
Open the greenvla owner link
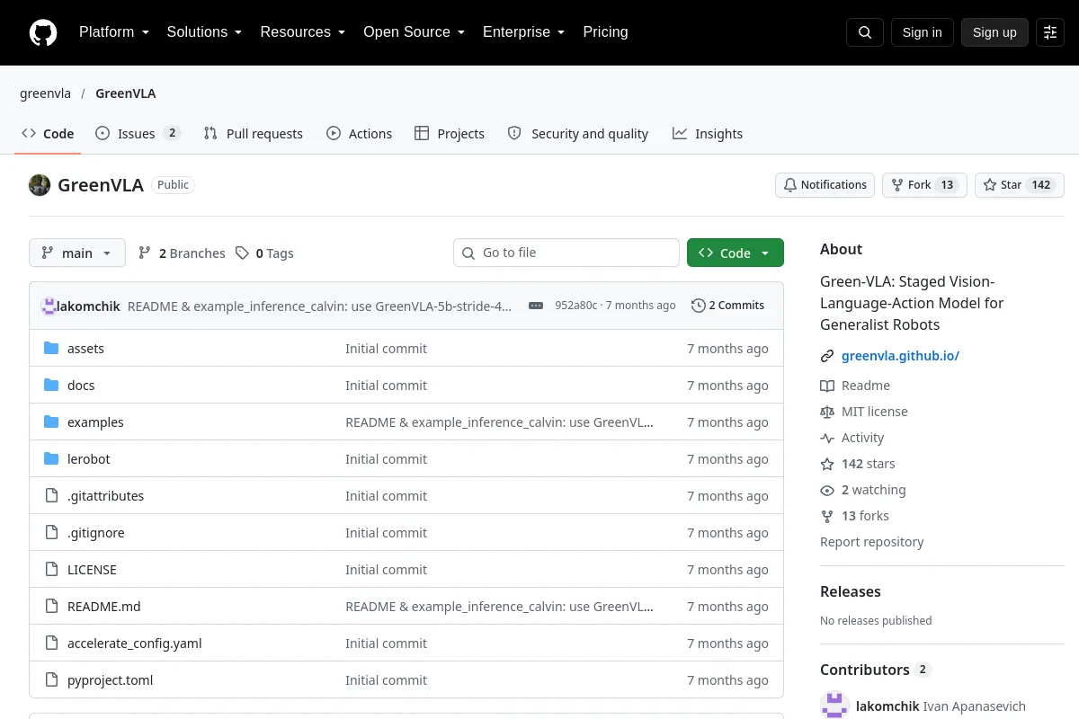pos(45,93)
